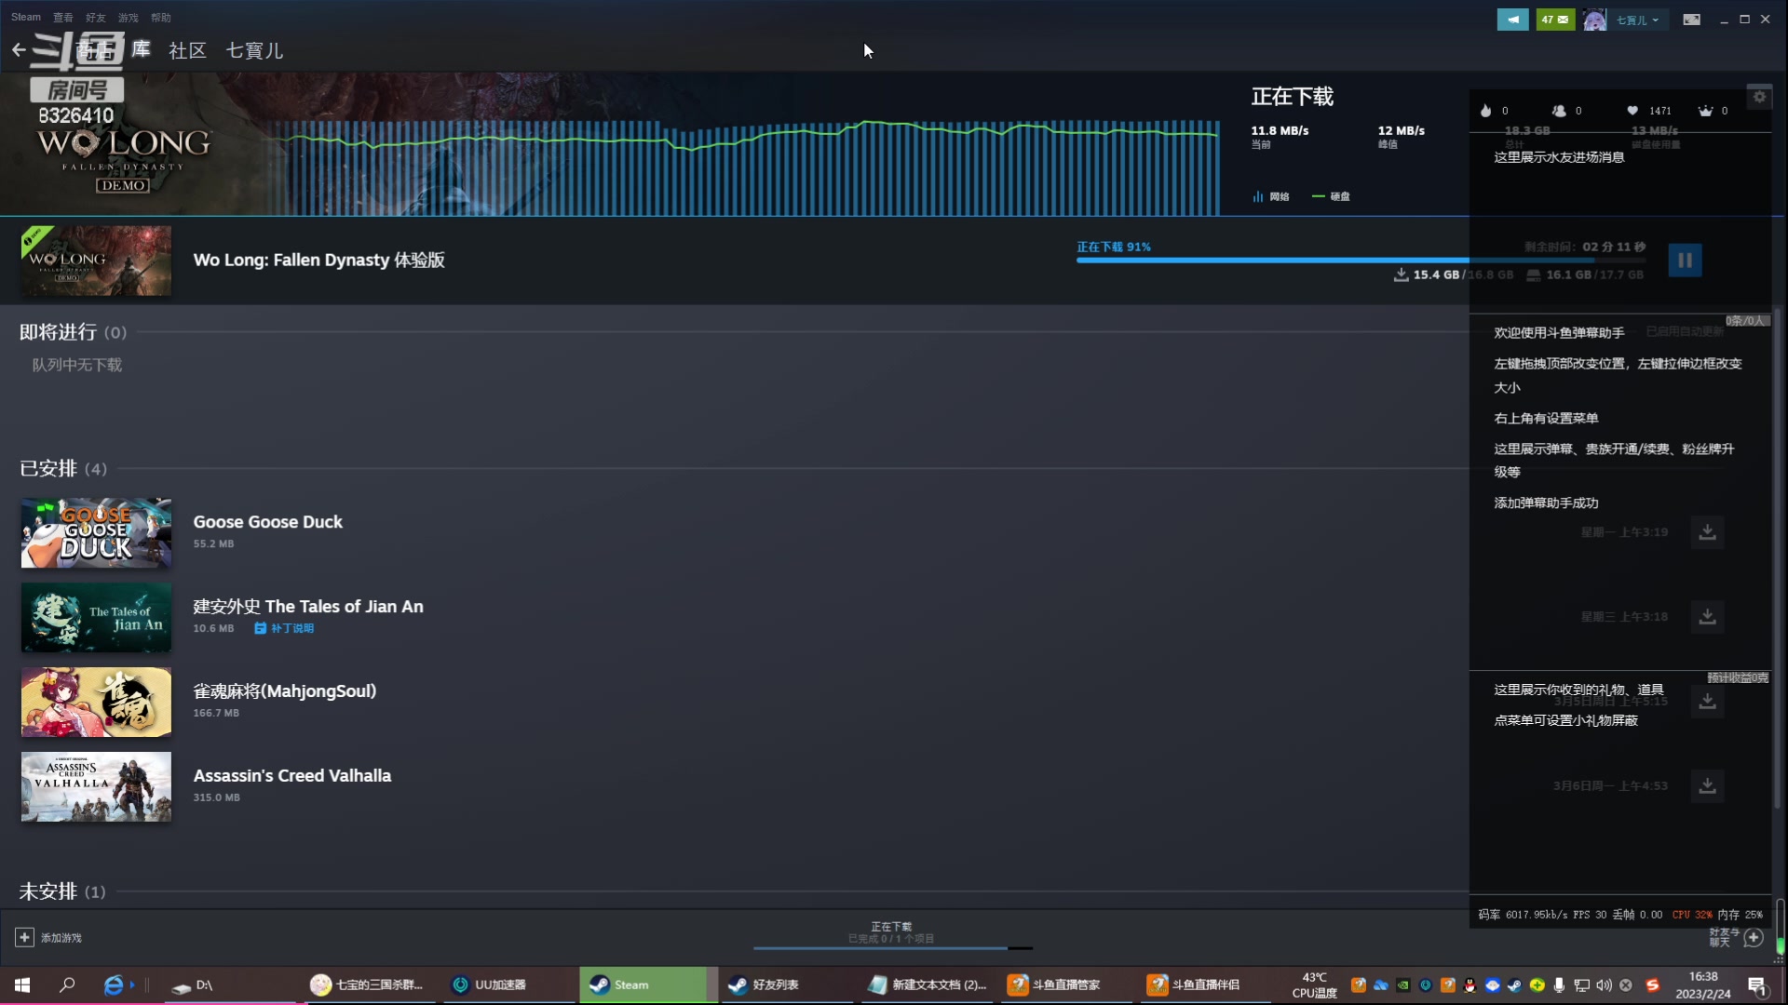This screenshot has width=1788, height=1005.
Task: Open the 帮助 menu
Action: tap(161, 17)
